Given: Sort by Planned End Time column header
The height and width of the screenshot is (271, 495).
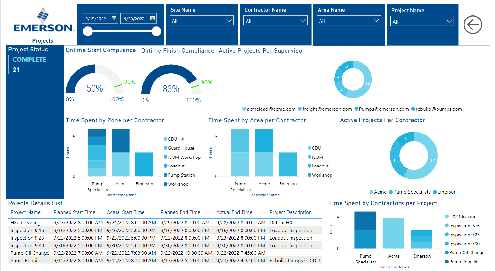Looking at the screenshot, I should pos(180,212).
